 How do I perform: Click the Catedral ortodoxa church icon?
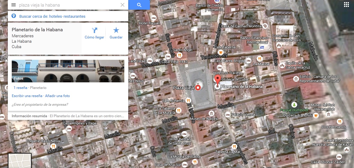tap(346, 150)
